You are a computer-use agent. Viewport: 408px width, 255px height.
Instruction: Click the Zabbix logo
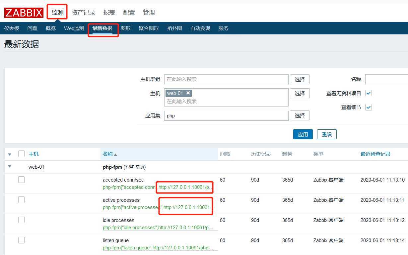24,13
